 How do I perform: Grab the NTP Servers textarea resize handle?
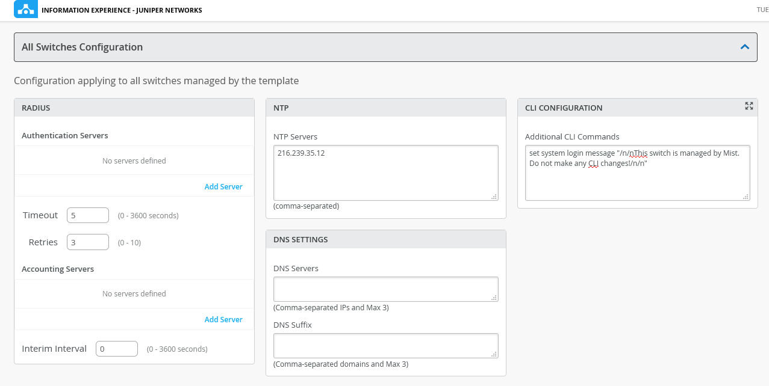494,196
